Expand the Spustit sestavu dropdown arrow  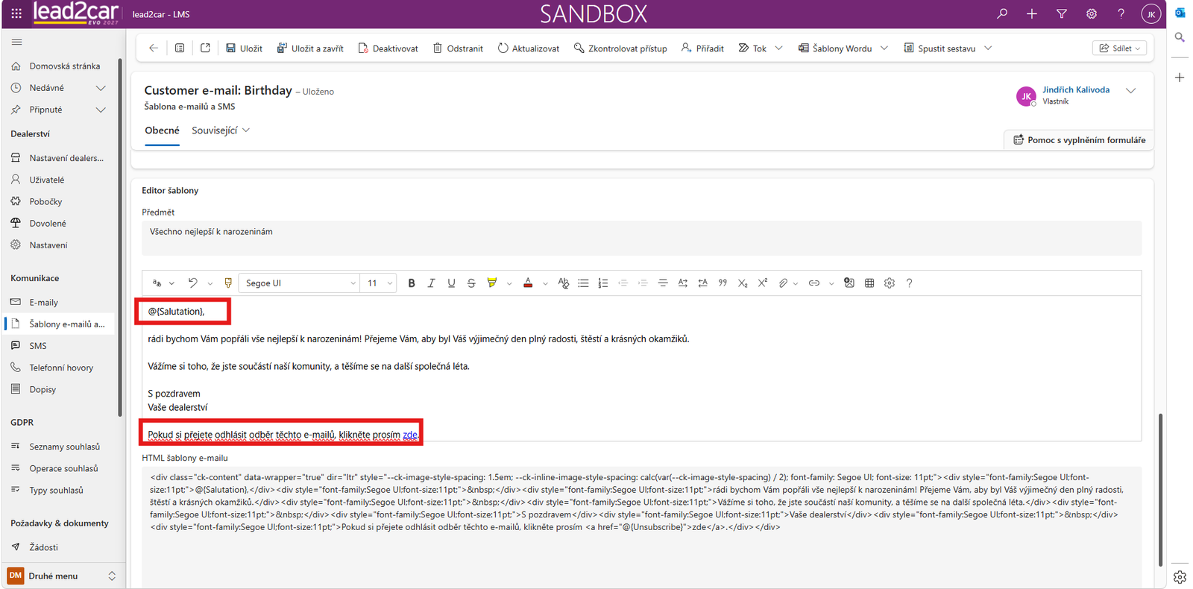[988, 48]
